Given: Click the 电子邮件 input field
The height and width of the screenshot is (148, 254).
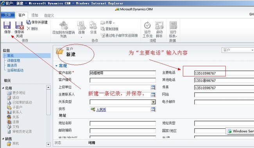Looking at the screenshot, I should point(224,102).
